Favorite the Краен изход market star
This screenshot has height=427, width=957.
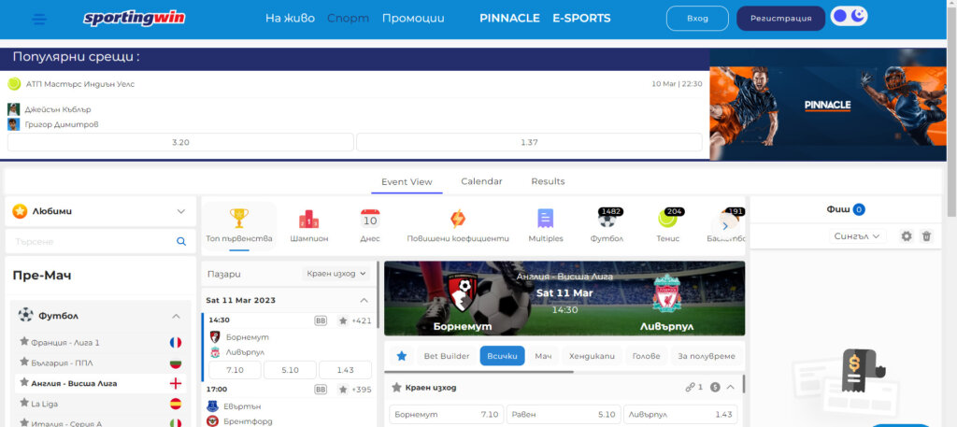click(396, 388)
